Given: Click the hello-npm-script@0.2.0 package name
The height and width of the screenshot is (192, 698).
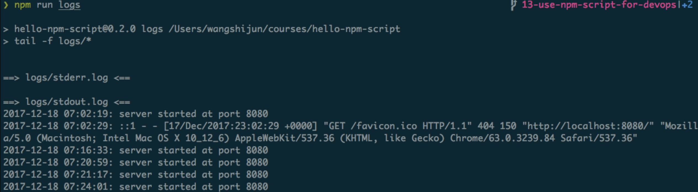Looking at the screenshot, I should click(x=75, y=29).
